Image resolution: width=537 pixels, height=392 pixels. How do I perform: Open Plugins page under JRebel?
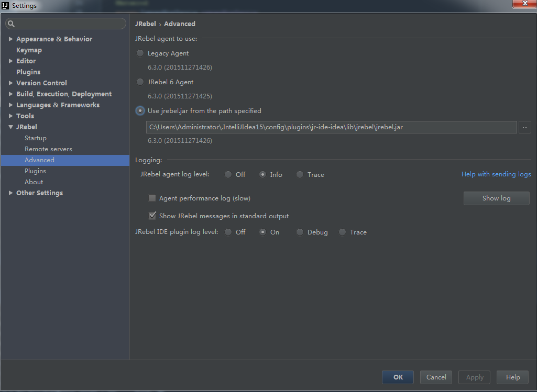point(35,171)
